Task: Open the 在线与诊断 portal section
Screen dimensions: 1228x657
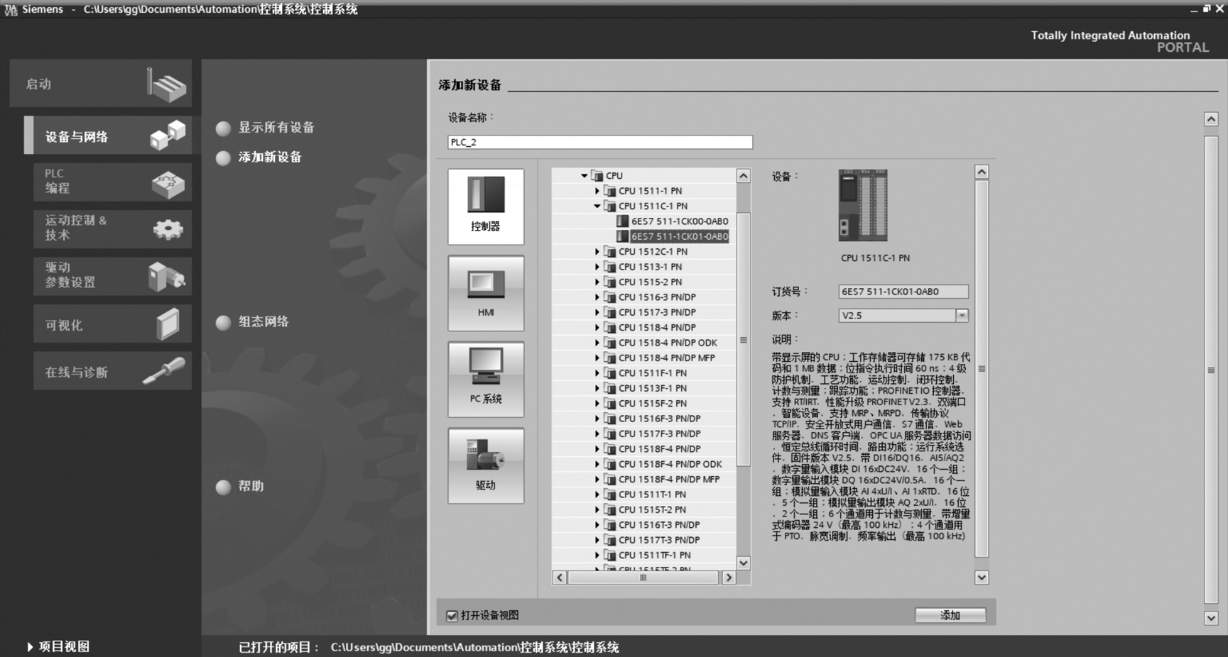Action: [x=112, y=371]
